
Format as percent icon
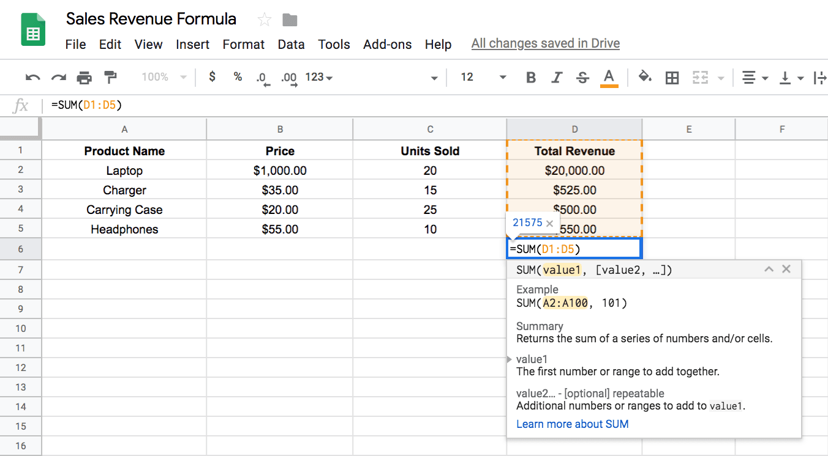point(238,77)
